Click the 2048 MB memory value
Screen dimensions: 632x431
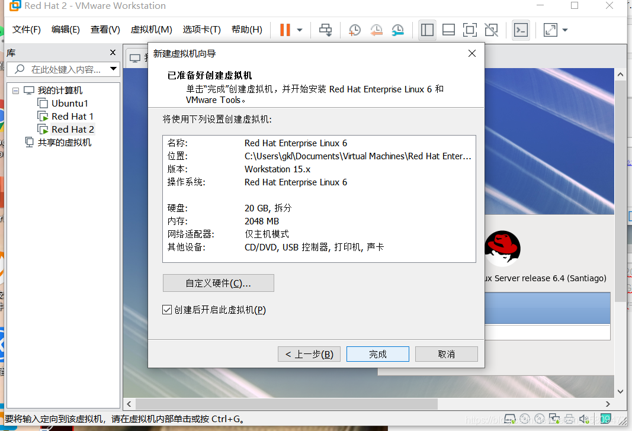point(262,221)
